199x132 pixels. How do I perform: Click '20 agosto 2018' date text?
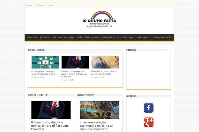click(x=38, y=77)
